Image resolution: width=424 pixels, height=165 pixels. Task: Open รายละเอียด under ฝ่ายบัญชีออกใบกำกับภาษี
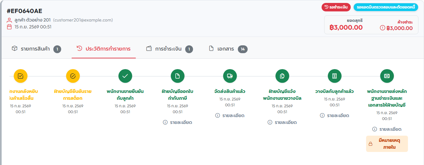178,122
